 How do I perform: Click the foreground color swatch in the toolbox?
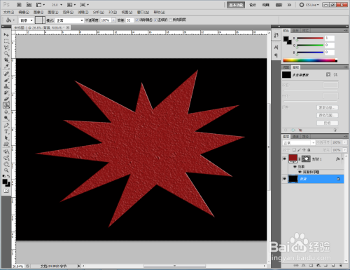[x=5, y=182]
